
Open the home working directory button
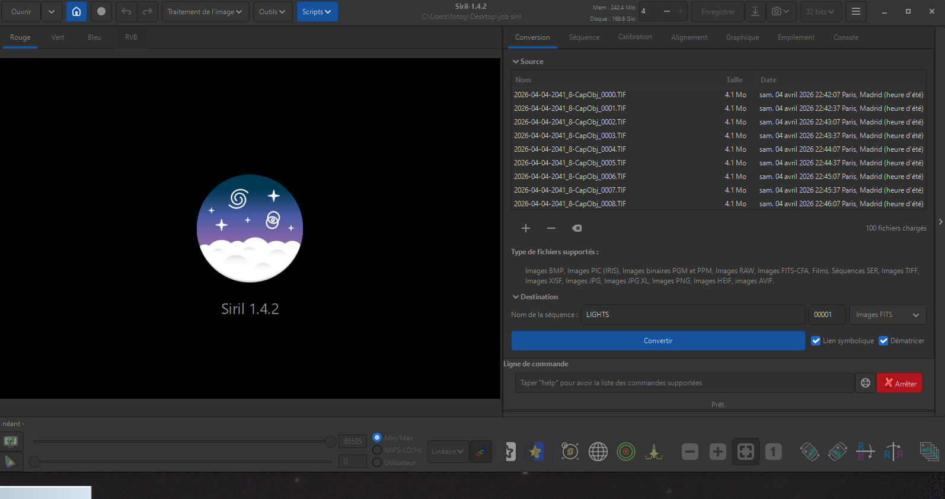coord(76,11)
